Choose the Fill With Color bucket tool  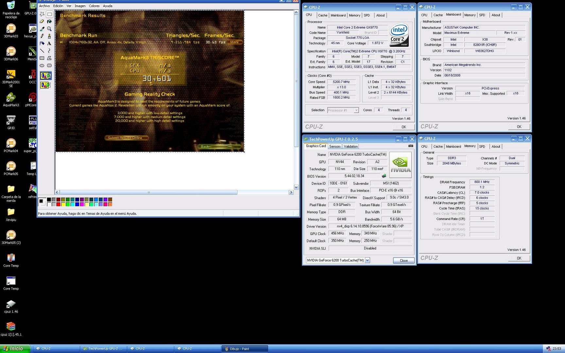pos(49,22)
